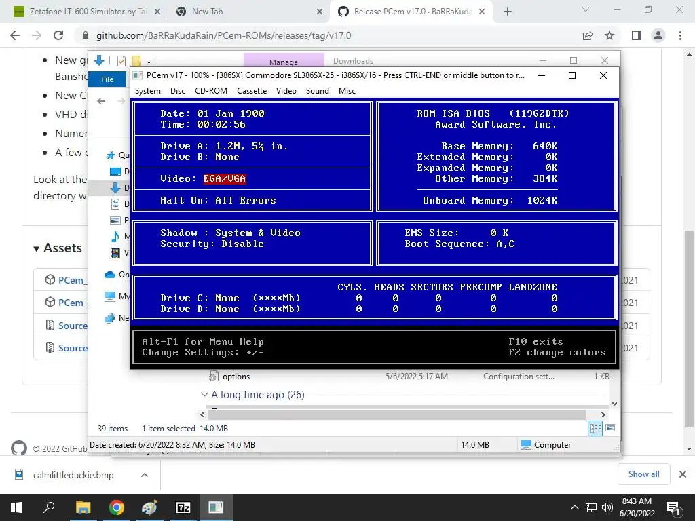Open calmlittleduckie.bmp from the downloads bar
This screenshot has width=695, height=521.
pos(73,475)
